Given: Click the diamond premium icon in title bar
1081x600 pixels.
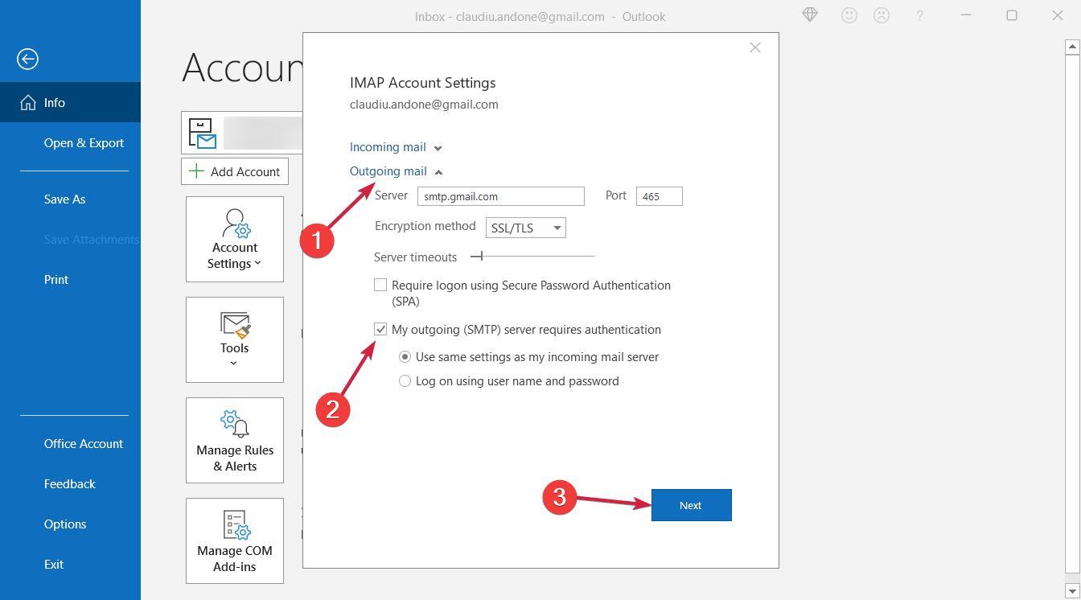Looking at the screenshot, I should (810, 15).
